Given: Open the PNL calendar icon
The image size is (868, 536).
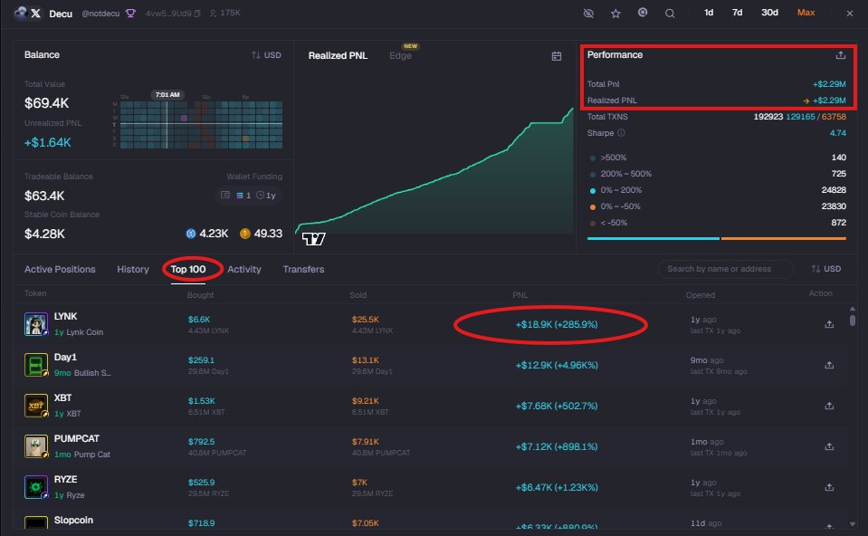Looking at the screenshot, I should [557, 56].
